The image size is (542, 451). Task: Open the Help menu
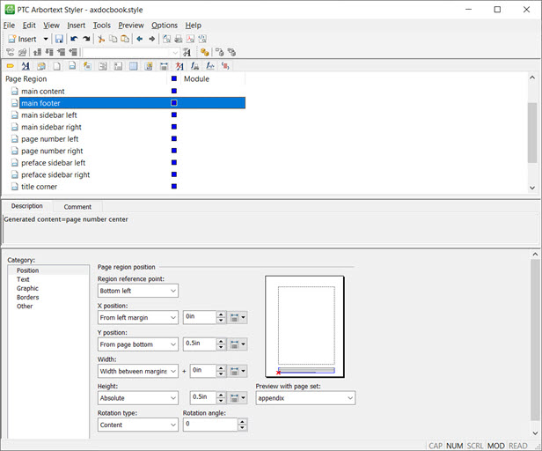(x=194, y=26)
